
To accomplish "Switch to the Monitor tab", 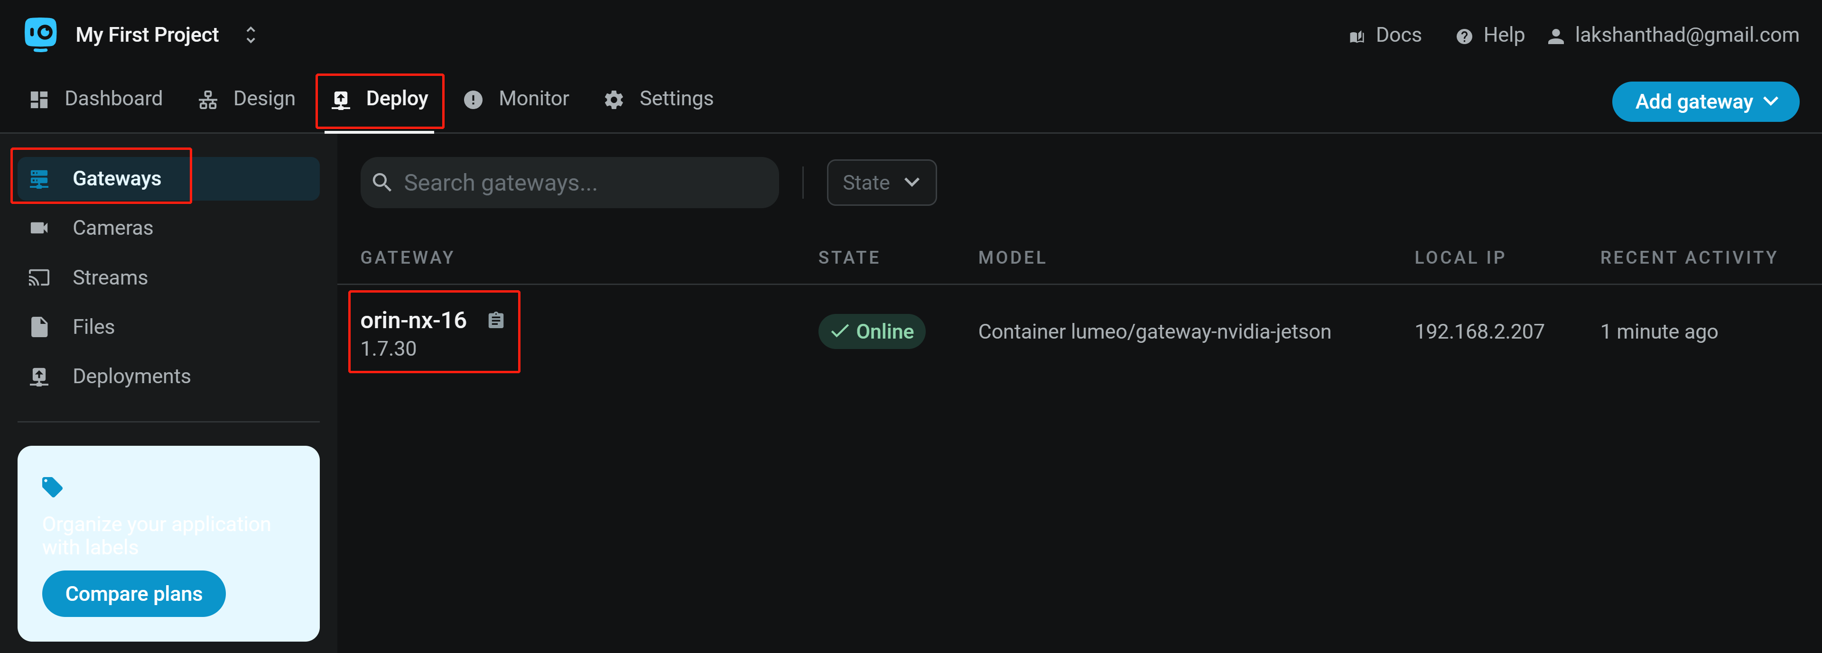I will pyautogui.click(x=516, y=99).
